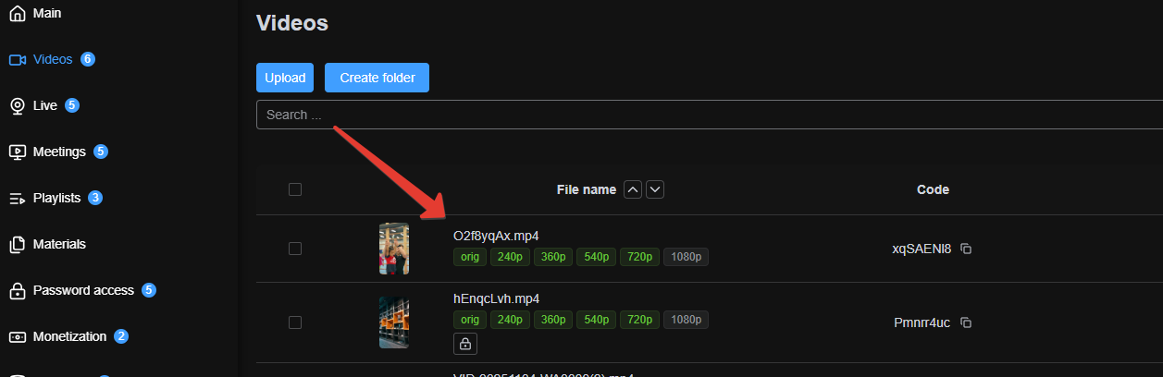1163x377 pixels.
Task: Click the Videos camera icon in sidebar
Action: (x=17, y=60)
